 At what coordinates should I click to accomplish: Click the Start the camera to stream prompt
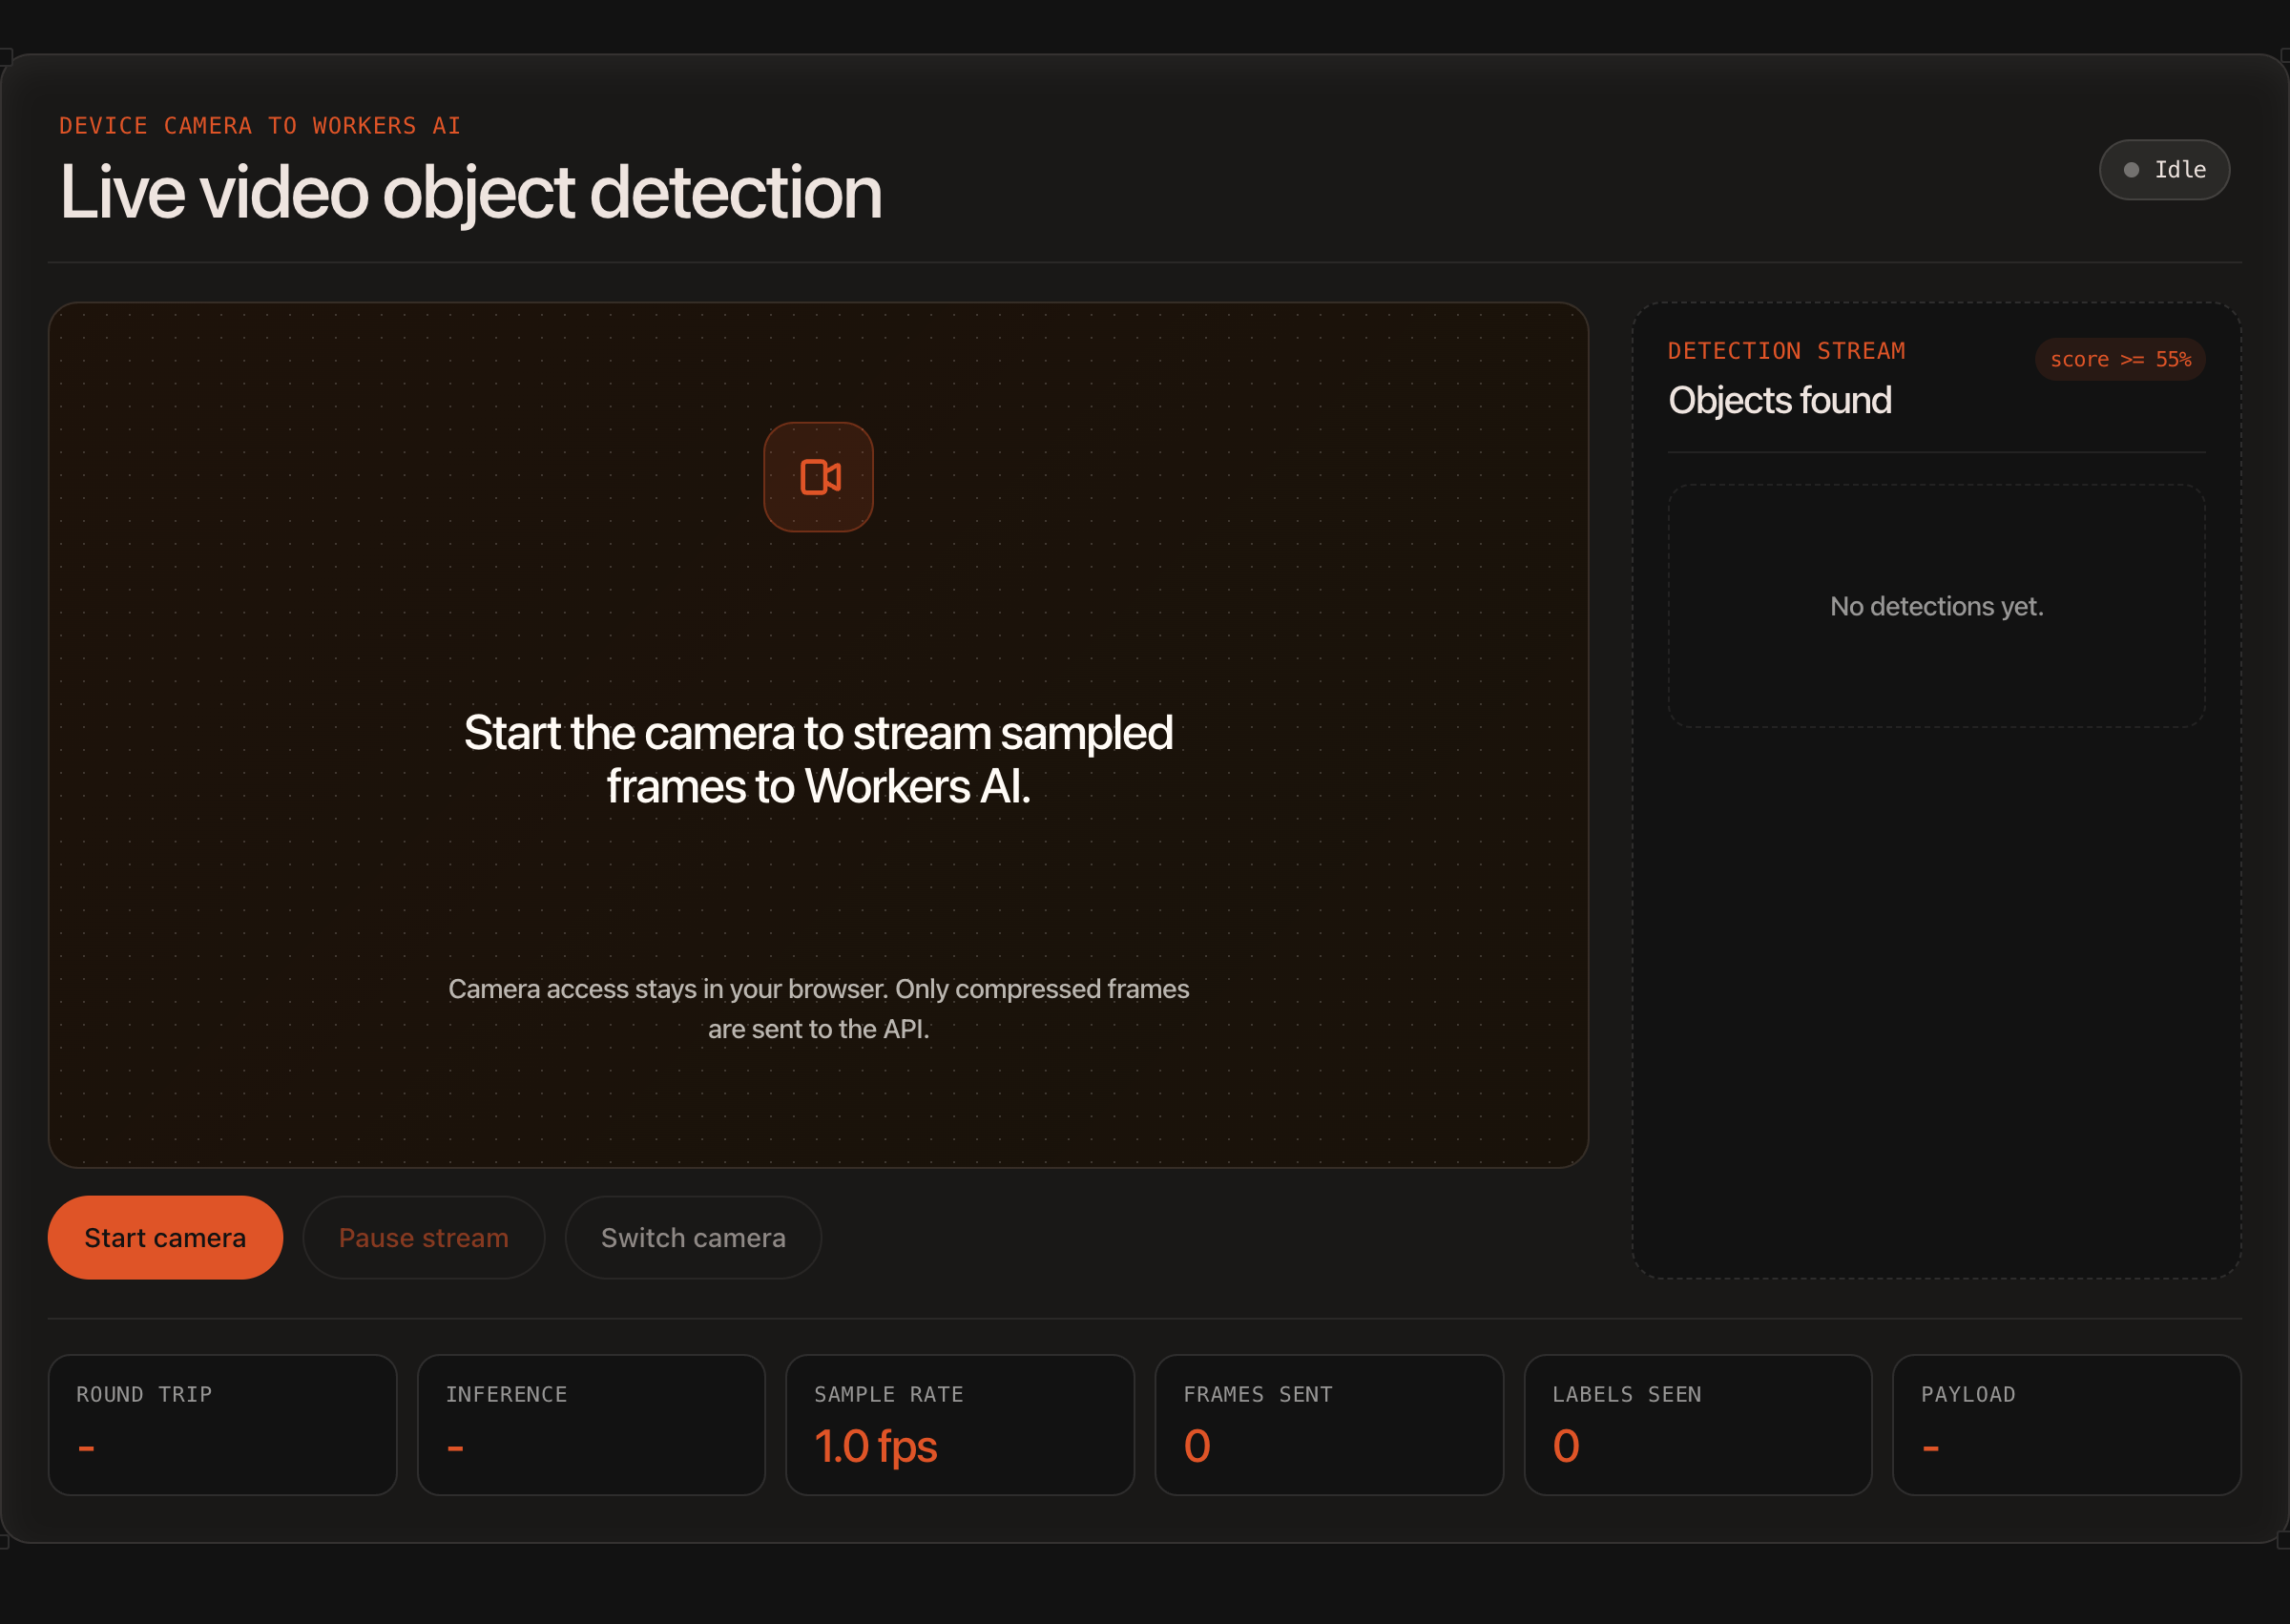coord(818,760)
